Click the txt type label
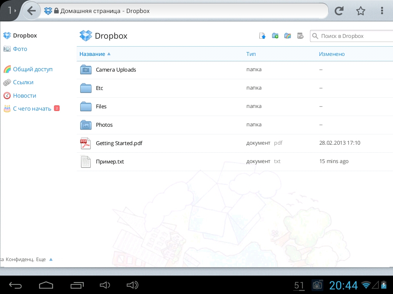The height and width of the screenshot is (294, 393). (277, 161)
